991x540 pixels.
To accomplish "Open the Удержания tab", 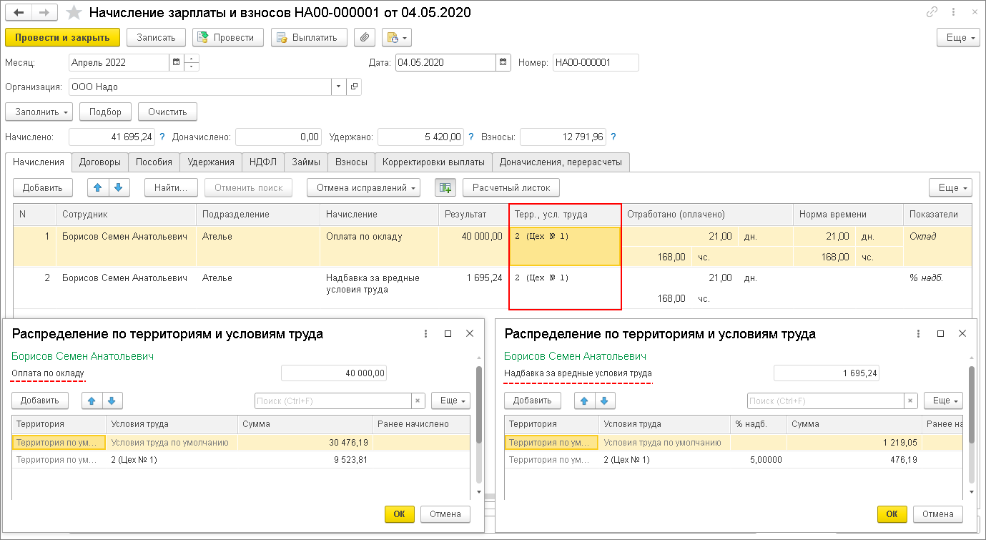I will [x=211, y=162].
